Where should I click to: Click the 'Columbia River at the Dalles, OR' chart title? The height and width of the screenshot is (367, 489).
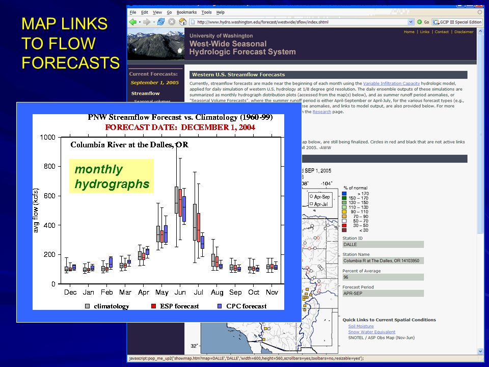129,145
